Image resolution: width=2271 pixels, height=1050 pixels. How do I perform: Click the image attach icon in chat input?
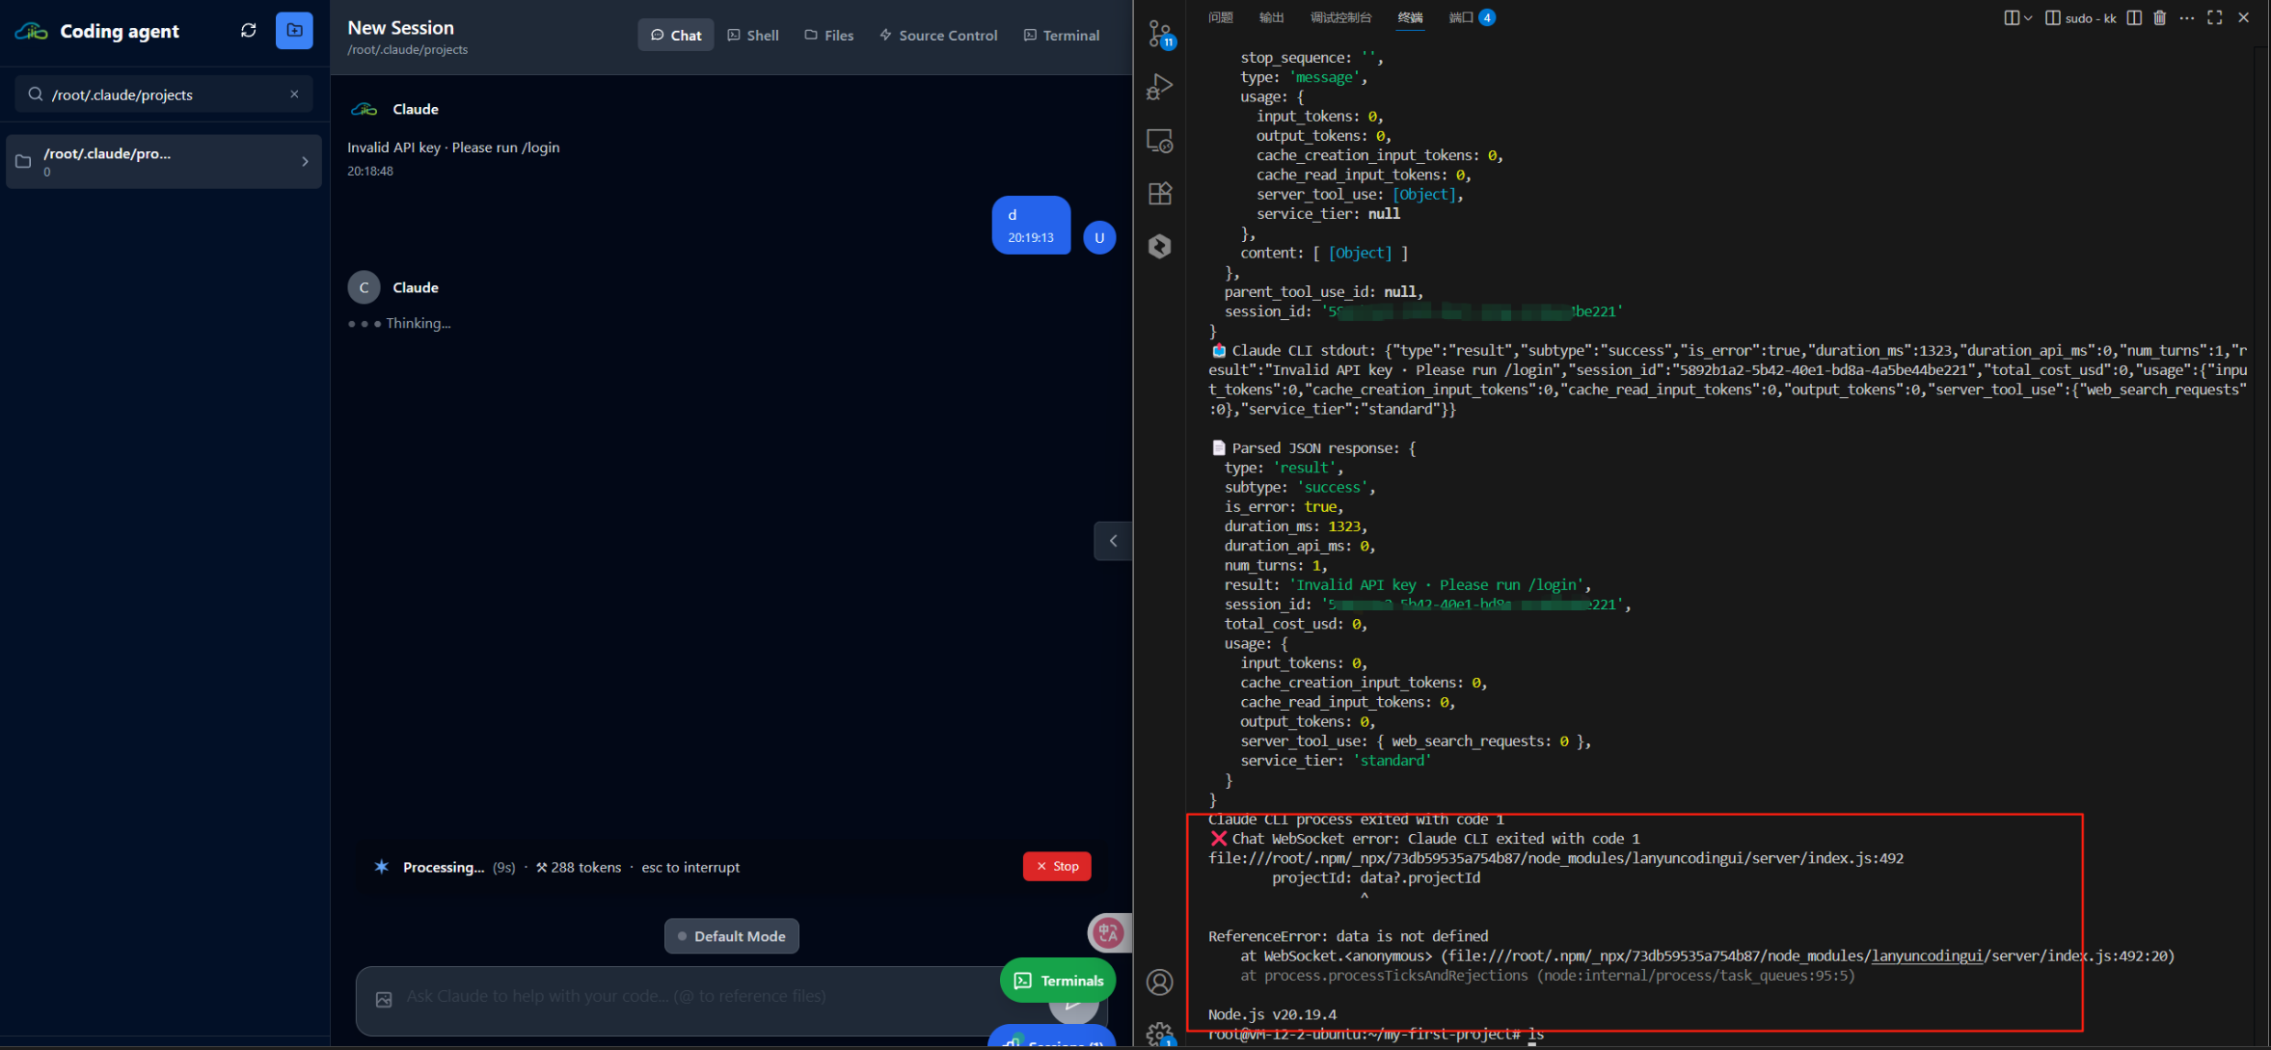point(384,1000)
